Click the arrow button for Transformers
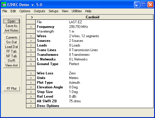This screenshot has width=155, height=118. (x=31, y=55)
